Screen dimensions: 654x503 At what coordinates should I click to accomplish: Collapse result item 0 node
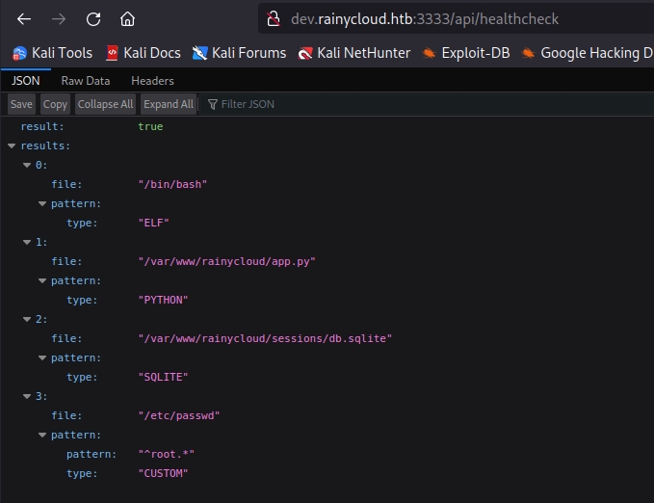point(27,165)
